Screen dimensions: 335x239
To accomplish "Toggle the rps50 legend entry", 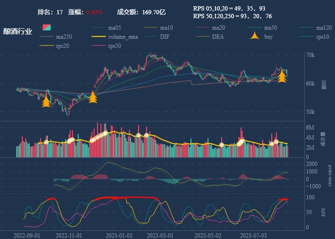I will click(114, 46).
